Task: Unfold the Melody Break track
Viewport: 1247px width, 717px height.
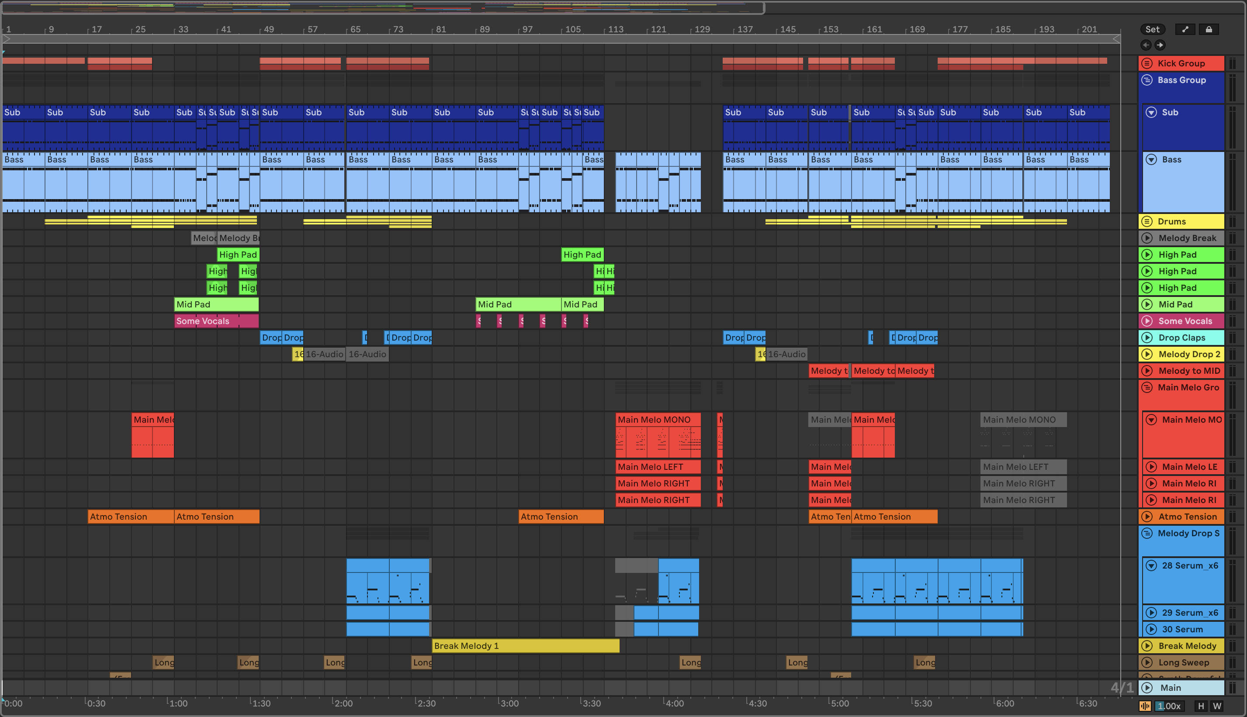Action: click(1147, 238)
